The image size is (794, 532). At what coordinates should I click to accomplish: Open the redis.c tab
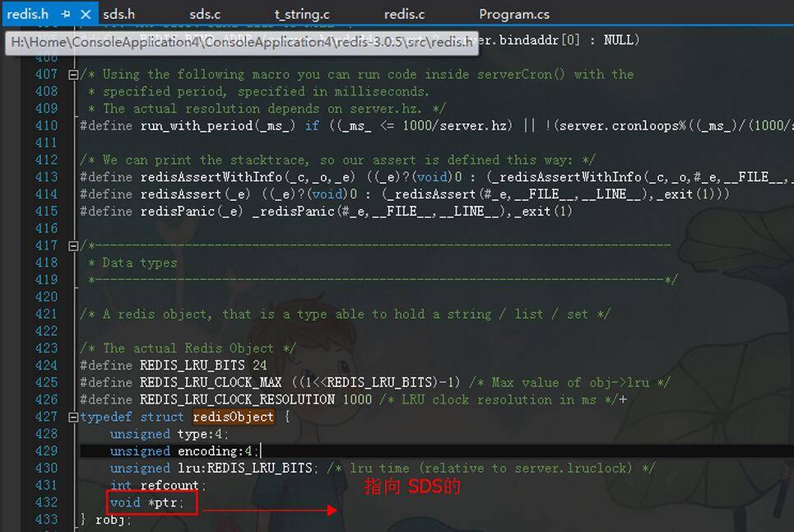click(x=404, y=14)
